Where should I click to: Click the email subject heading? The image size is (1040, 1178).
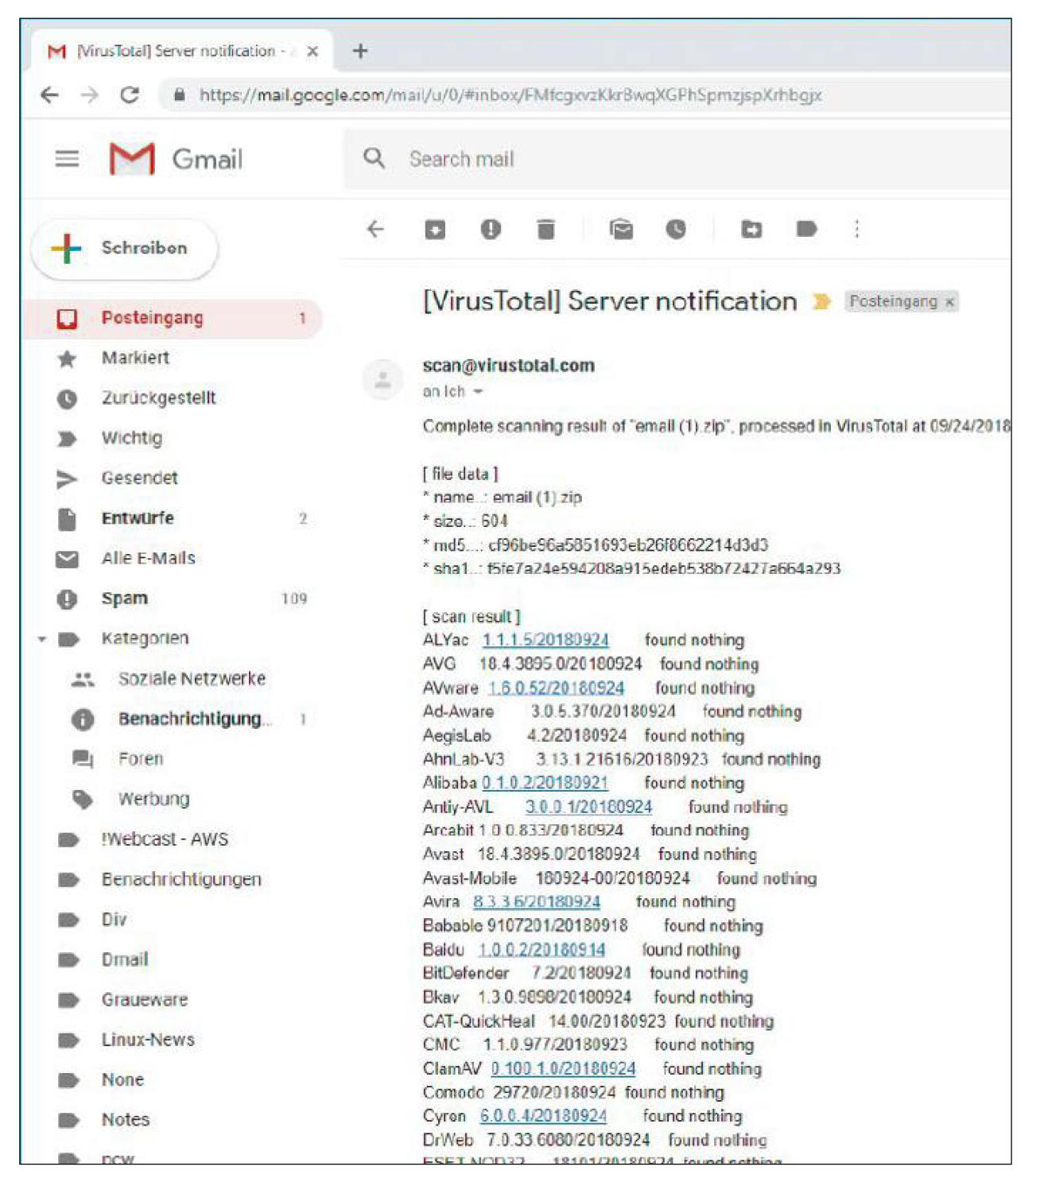610,302
